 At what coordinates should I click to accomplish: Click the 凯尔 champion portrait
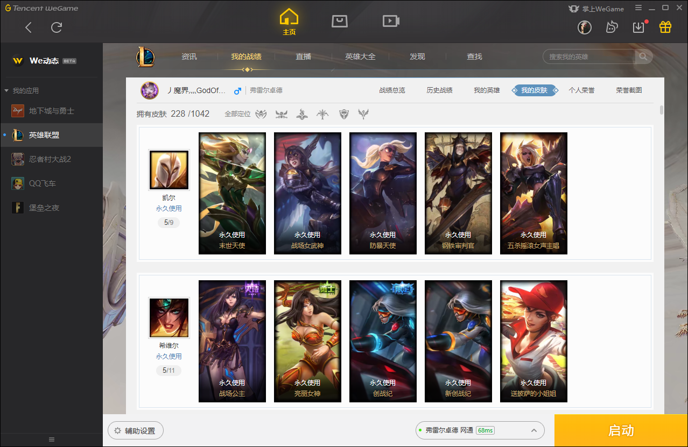point(169,170)
